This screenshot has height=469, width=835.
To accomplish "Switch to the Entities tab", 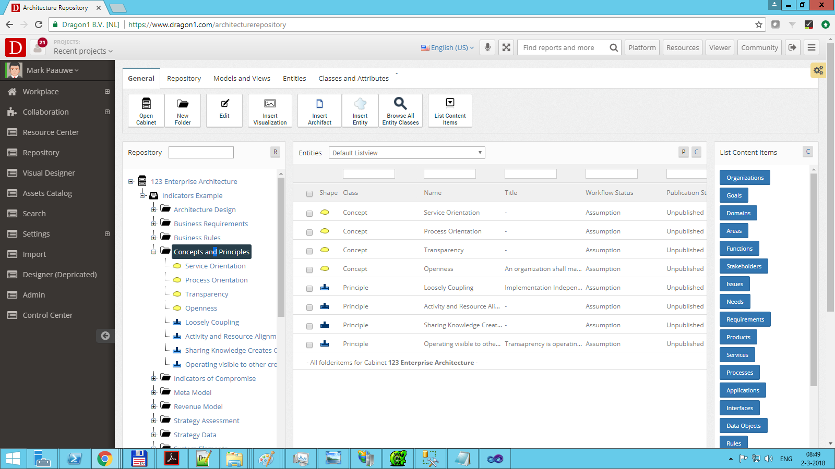I will (x=294, y=78).
